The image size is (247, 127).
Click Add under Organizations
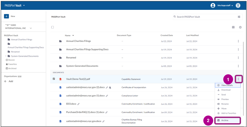point(11,81)
